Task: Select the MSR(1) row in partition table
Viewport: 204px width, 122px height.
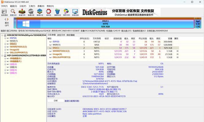Action: coord(113,45)
